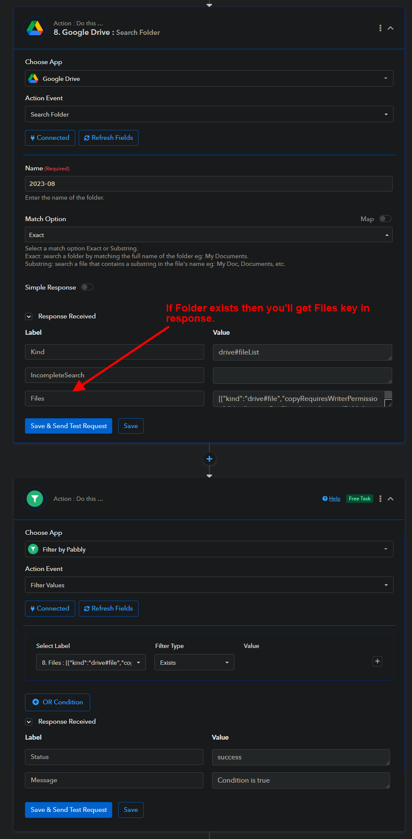Image resolution: width=412 pixels, height=839 pixels.
Task: Open the Match Option dropdown set to Exact
Action: (209, 235)
